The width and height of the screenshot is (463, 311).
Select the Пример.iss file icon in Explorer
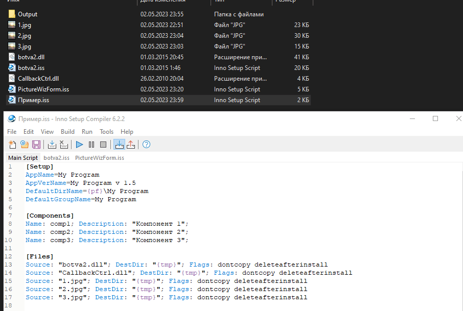pyautogui.click(x=12, y=100)
